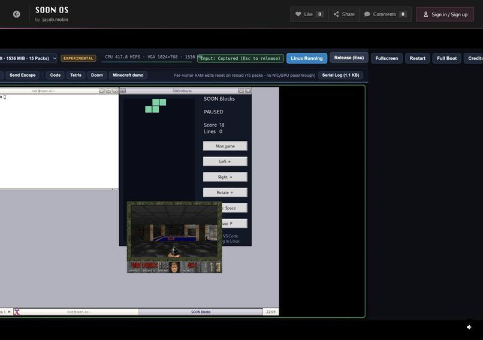Click the SOON OS title text
Image resolution: width=483 pixels, height=340 pixels.
52,10
